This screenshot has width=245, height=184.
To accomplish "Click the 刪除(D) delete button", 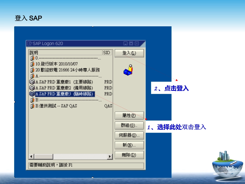I will coord(129,155).
